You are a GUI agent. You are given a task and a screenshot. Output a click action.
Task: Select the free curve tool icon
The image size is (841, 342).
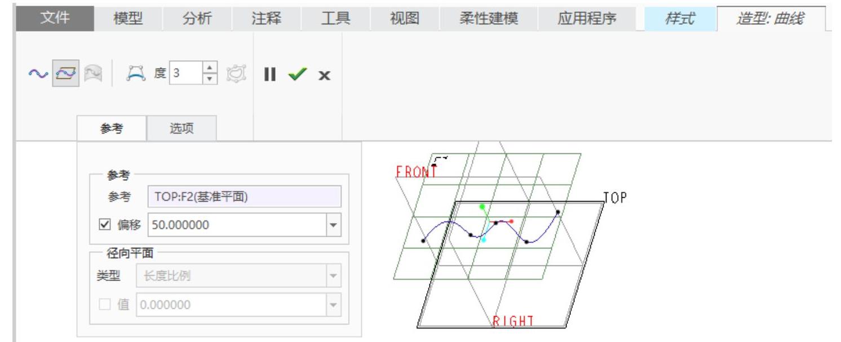tap(37, 74)
